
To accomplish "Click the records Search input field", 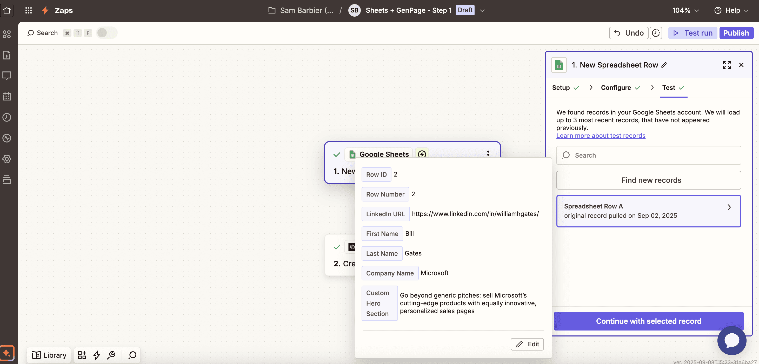I will click(648, 155).
